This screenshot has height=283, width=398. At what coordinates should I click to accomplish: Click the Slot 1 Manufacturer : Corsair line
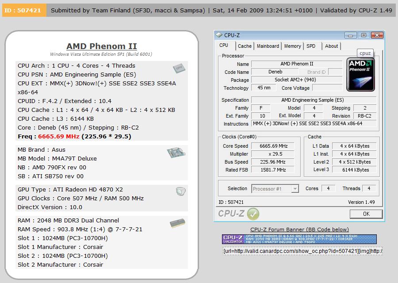point(61,247)
